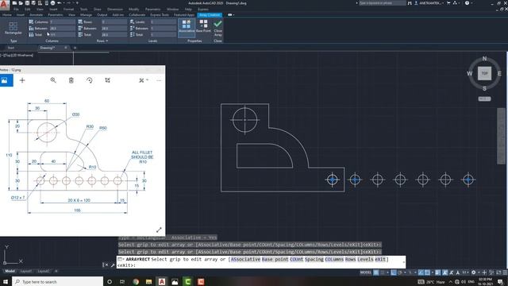Click the Windows Start button

[6, 281]
